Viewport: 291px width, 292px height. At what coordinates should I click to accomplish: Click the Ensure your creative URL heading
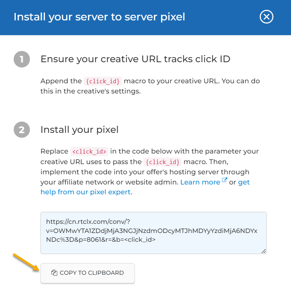(x=135, y=59)
